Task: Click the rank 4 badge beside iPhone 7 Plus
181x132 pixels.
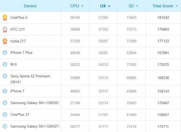Action: 5,53
